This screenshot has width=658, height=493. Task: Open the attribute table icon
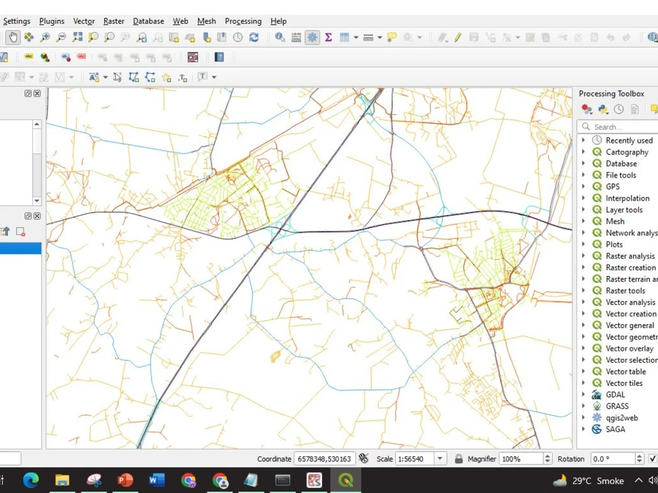point(345,37)
